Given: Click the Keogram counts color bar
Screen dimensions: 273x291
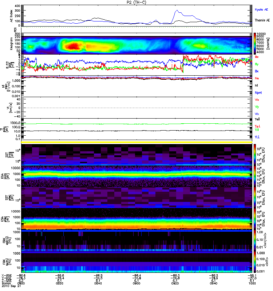Looking at the screenshot, I should (254, 44).
